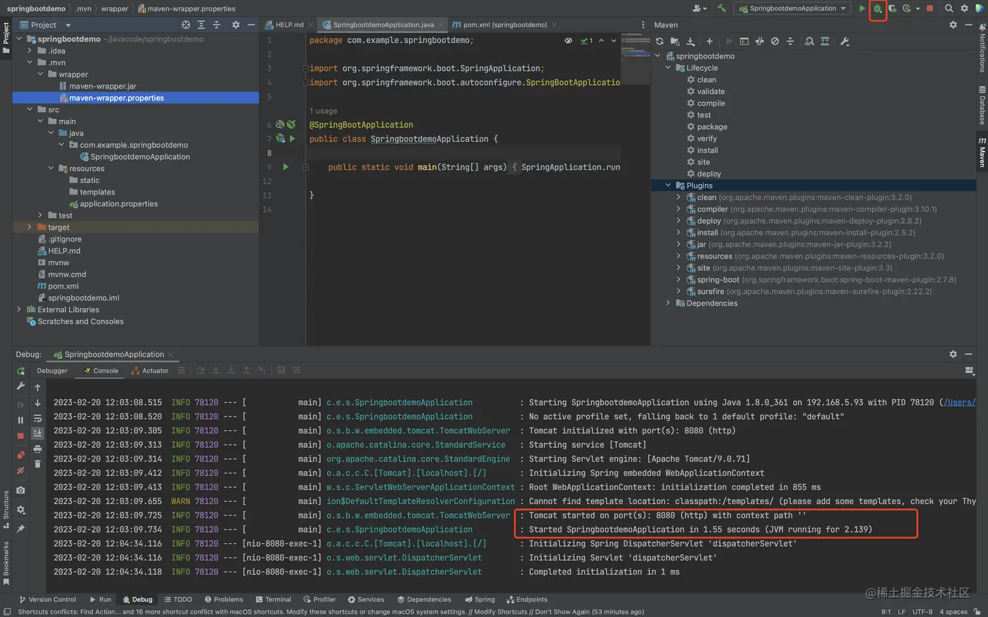Toggle Mute Breakpoints in debug sidebar
Viewport: 988px width, 617px height.
[x=21, y=470]
